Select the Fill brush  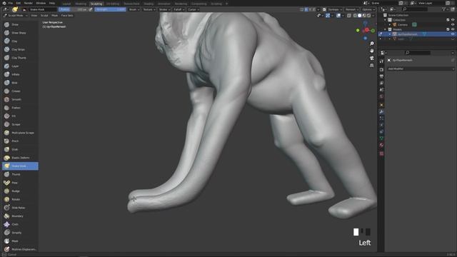click(20, 116)
